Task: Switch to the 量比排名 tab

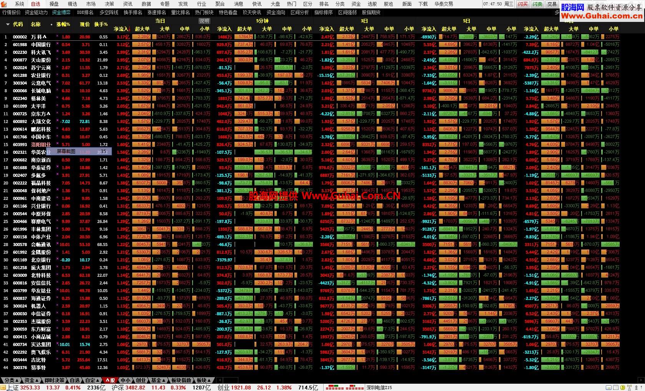Action: pos(181,12)
